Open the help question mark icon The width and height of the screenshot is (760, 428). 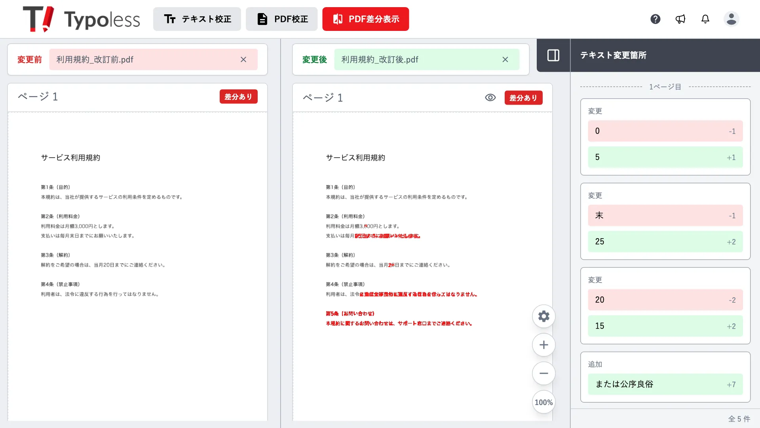[x=655, y=19]
